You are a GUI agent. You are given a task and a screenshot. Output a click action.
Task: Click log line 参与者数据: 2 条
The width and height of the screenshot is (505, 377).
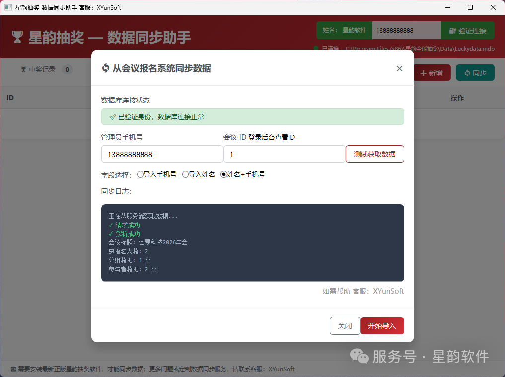pyautogui.click(x=133, y=269)
